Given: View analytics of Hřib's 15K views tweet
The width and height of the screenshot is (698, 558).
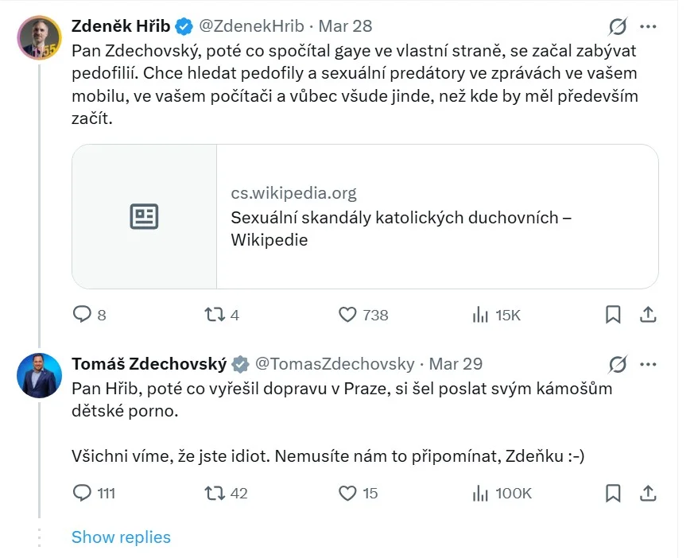Looking at the screenshot, I should [480, 315].
